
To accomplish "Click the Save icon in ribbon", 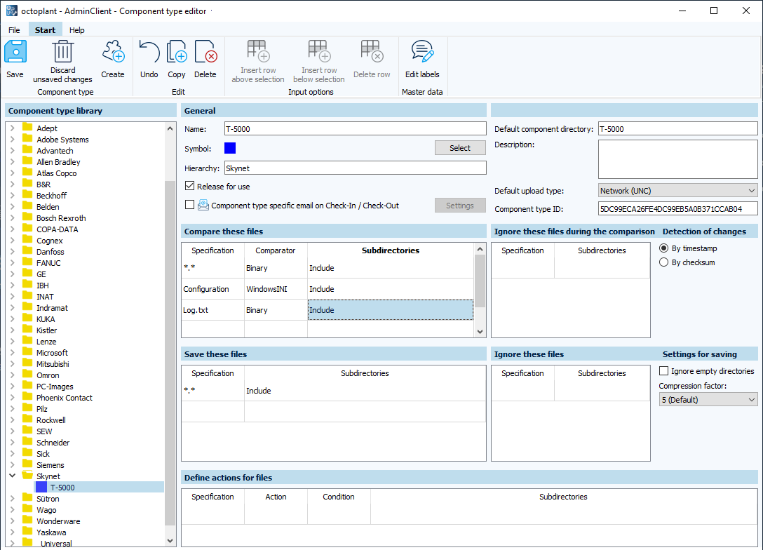I will [x=15, y=53].
